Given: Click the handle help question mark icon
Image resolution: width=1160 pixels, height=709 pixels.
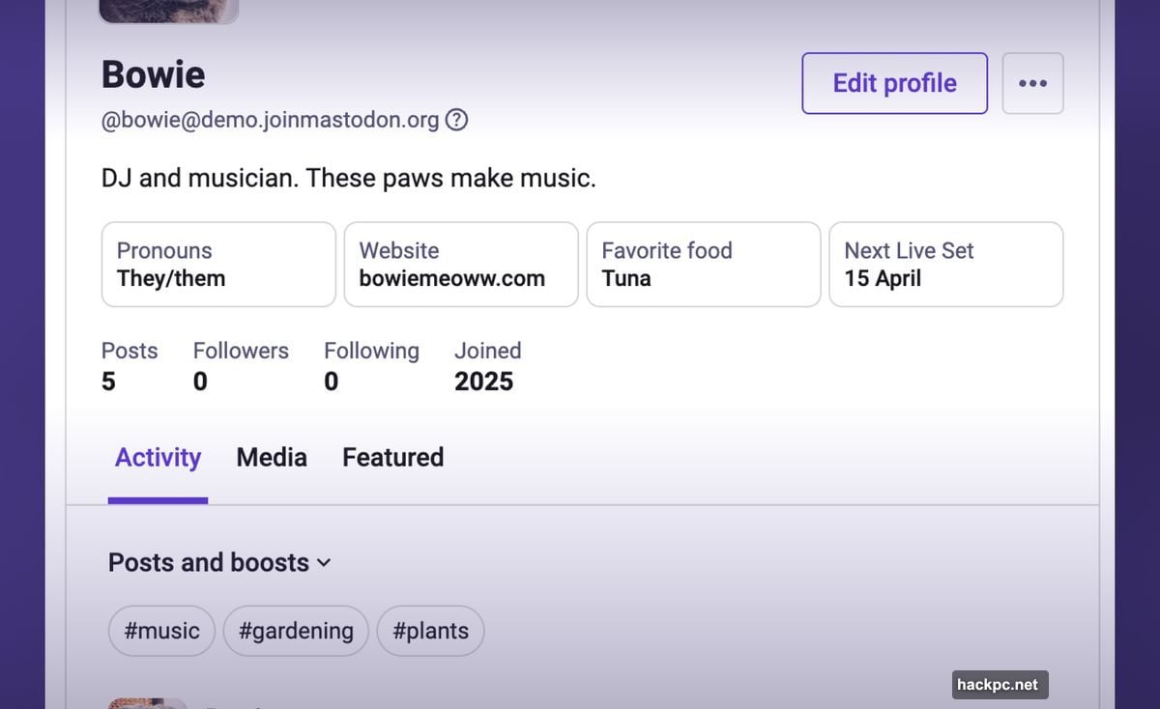Looking at the screenshot, I should click(457, 121).
